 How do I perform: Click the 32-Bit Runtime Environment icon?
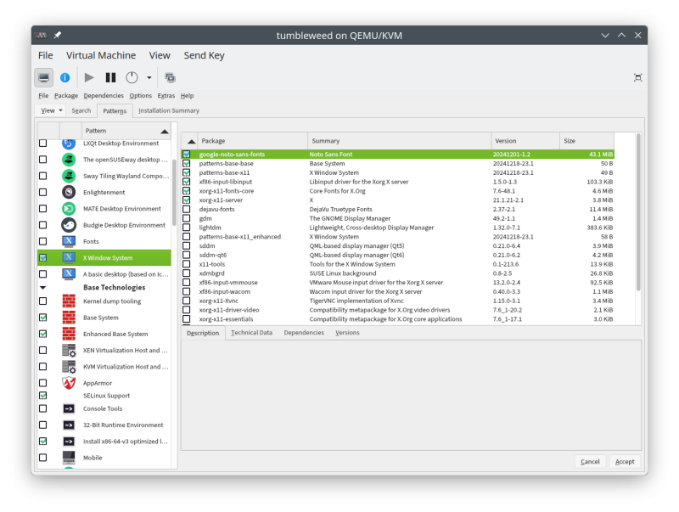pos(69,425)
